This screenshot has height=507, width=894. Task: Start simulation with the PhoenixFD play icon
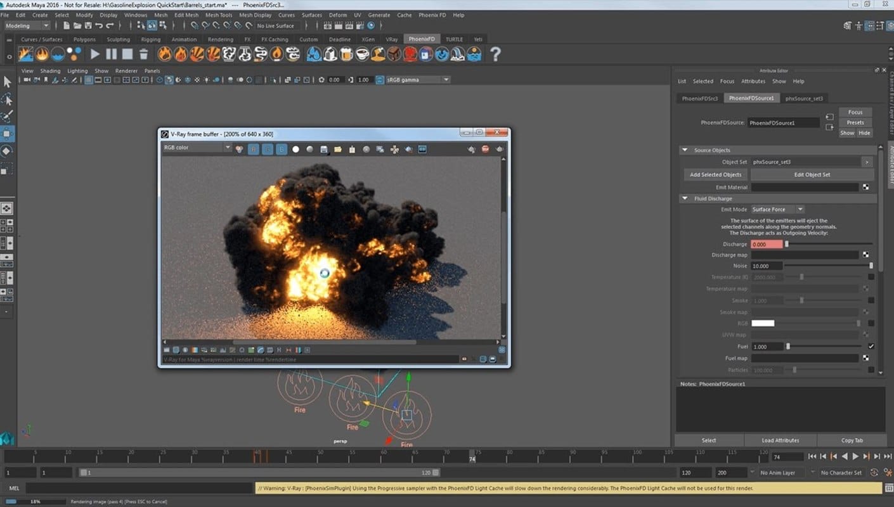coord(95,55)
